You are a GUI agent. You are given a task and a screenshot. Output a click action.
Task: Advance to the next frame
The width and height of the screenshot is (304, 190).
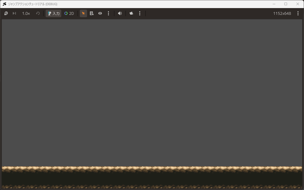click(x=14, y=13)
